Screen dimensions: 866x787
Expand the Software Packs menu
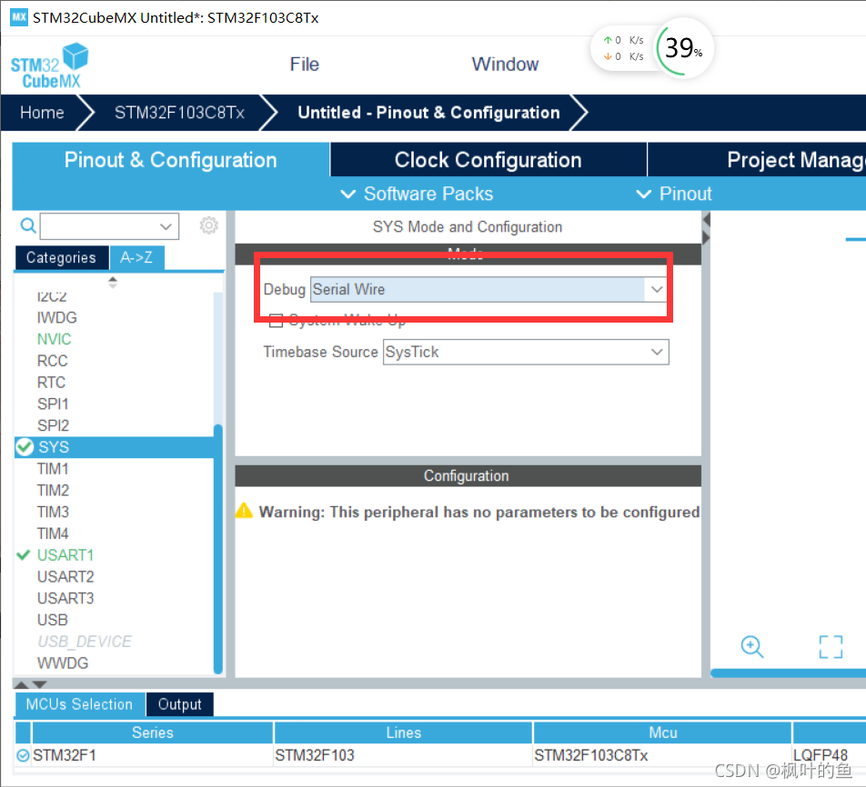point(417,194)
